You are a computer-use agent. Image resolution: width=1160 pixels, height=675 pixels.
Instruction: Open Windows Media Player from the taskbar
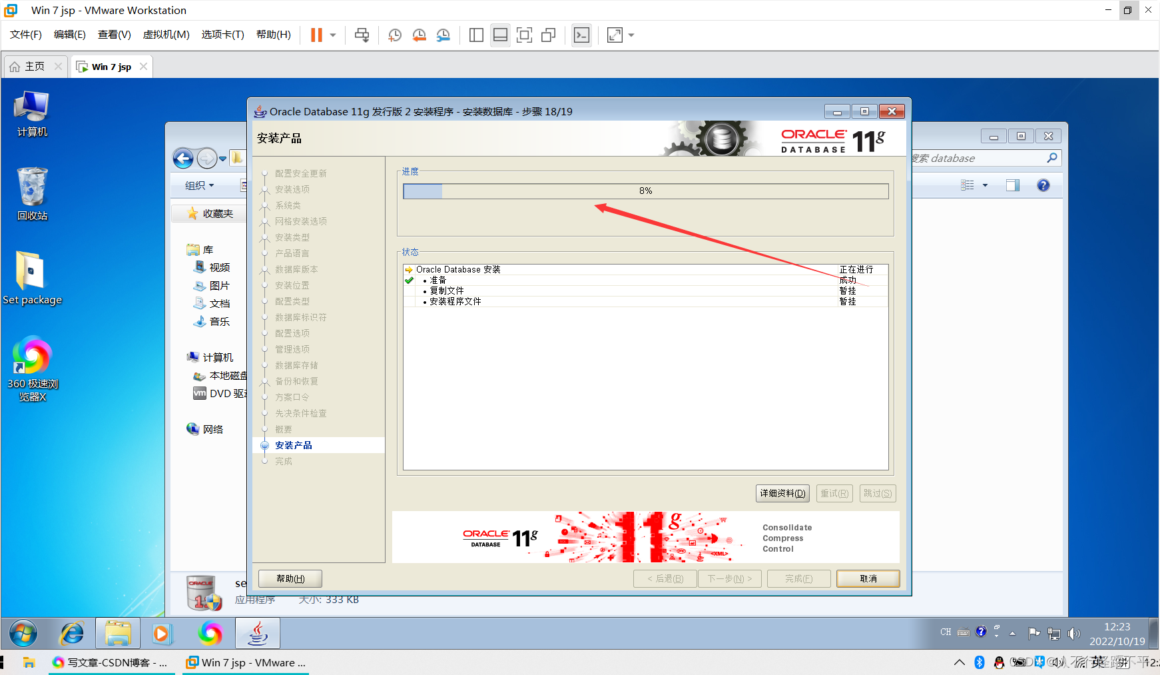(x=162, y=633)
